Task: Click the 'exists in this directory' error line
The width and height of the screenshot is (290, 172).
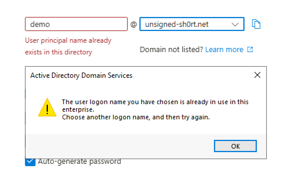Action: 58,52
